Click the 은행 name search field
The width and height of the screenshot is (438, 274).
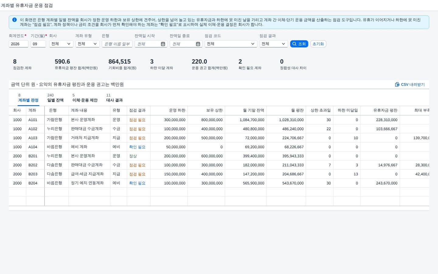(x=117, y=44)
